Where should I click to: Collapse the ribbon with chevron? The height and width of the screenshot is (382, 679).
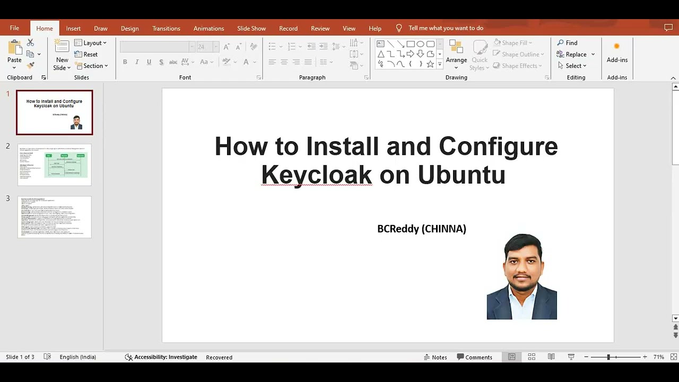pyautogui.click(x=673, y=78)
